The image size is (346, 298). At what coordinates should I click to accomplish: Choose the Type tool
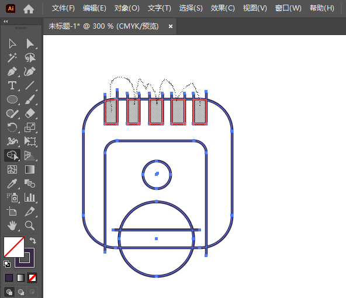tap(12, 85)
